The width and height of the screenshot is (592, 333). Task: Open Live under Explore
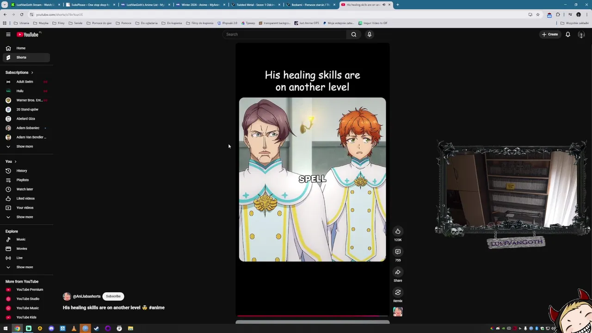pyautogui.click(x=26, y=258)
